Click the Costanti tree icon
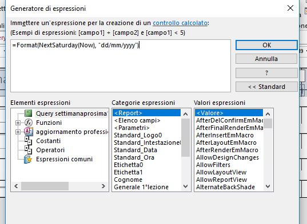The image size is (307, 224). (29, 141)
